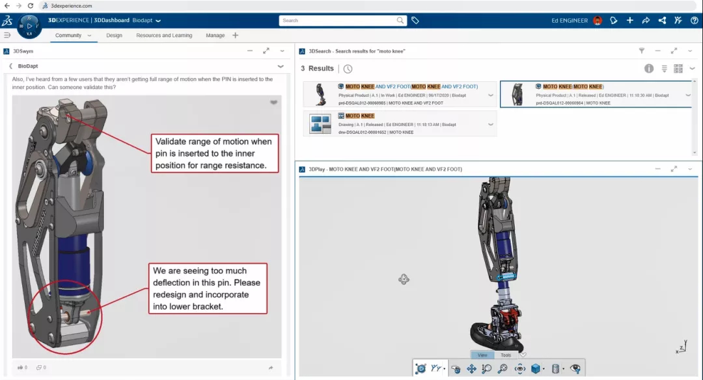The width and height of the screenshot is (703, 380).
Task: Switch to the Design tab
Action: (114, 35)
